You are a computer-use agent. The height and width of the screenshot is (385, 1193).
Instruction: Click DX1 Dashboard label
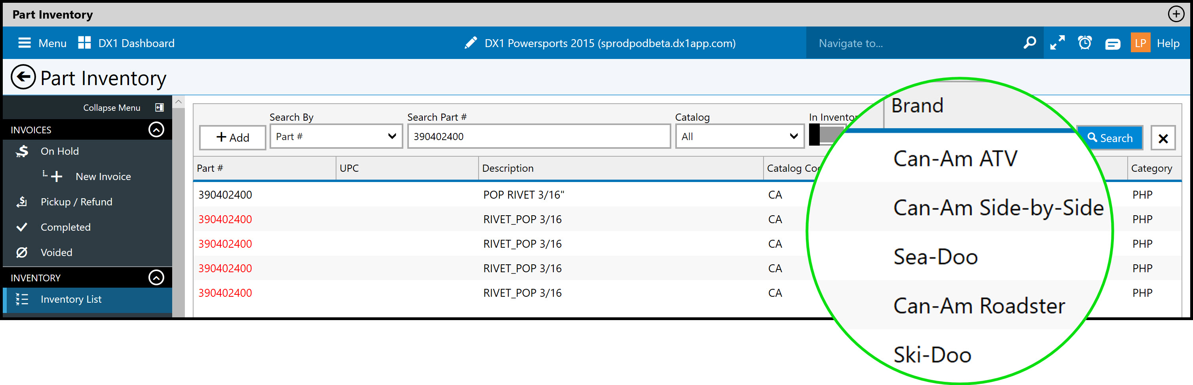tap(136, 43)
